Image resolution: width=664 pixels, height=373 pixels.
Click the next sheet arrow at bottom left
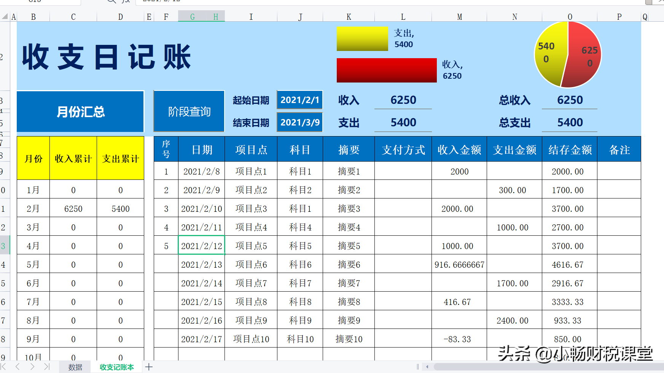pyautogui.click(x=32, y=367)
